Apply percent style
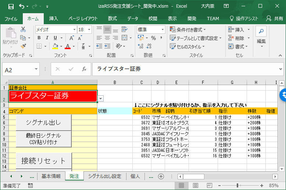 click(x=153, y=38)
